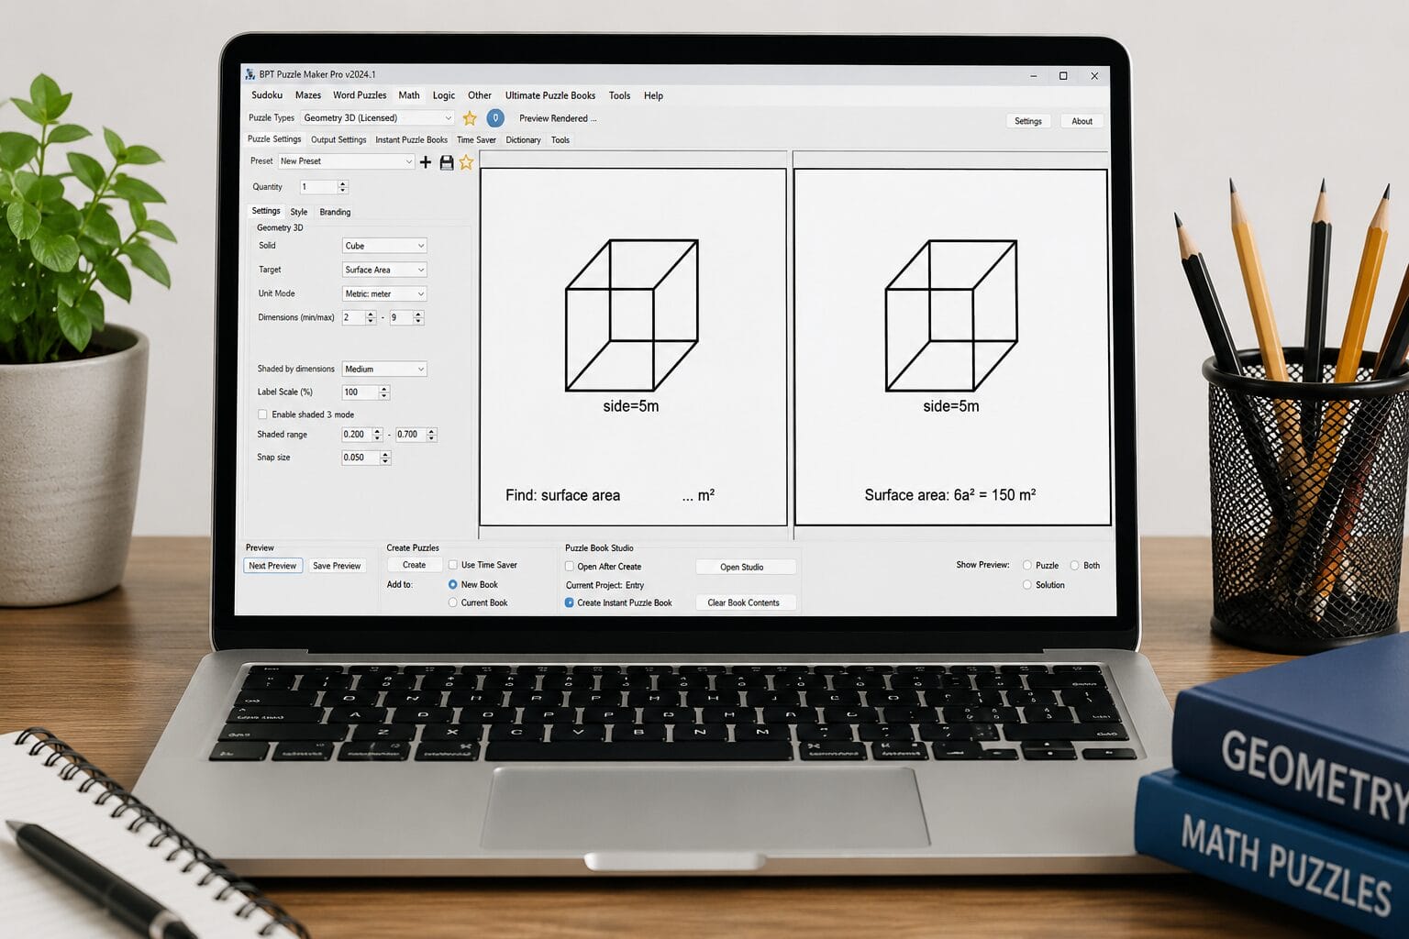Click the blue circle counter badge
Viewport: 1409px width, 939px height.
point(495,118)
